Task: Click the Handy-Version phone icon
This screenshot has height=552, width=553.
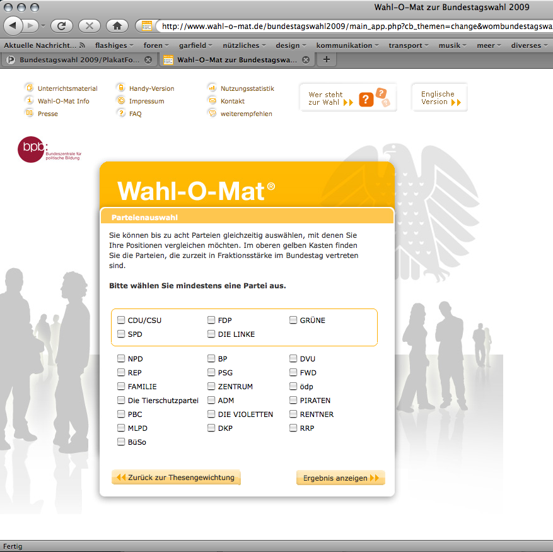Action: coord(120,88)
